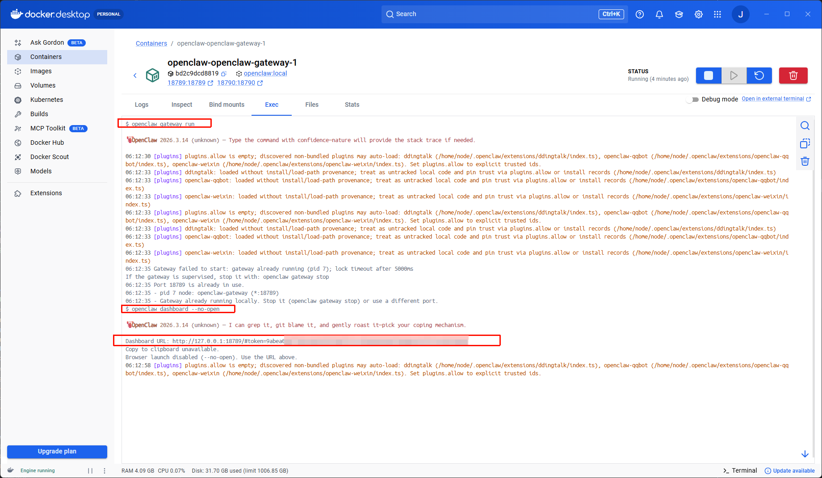
Task: Click the Upgrade plan button
Action: click(x=57, y=452)
